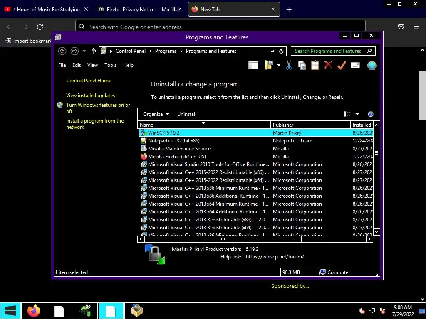
Task: Open Firefox Pocket save icon
Action: [x=401, y=27]
